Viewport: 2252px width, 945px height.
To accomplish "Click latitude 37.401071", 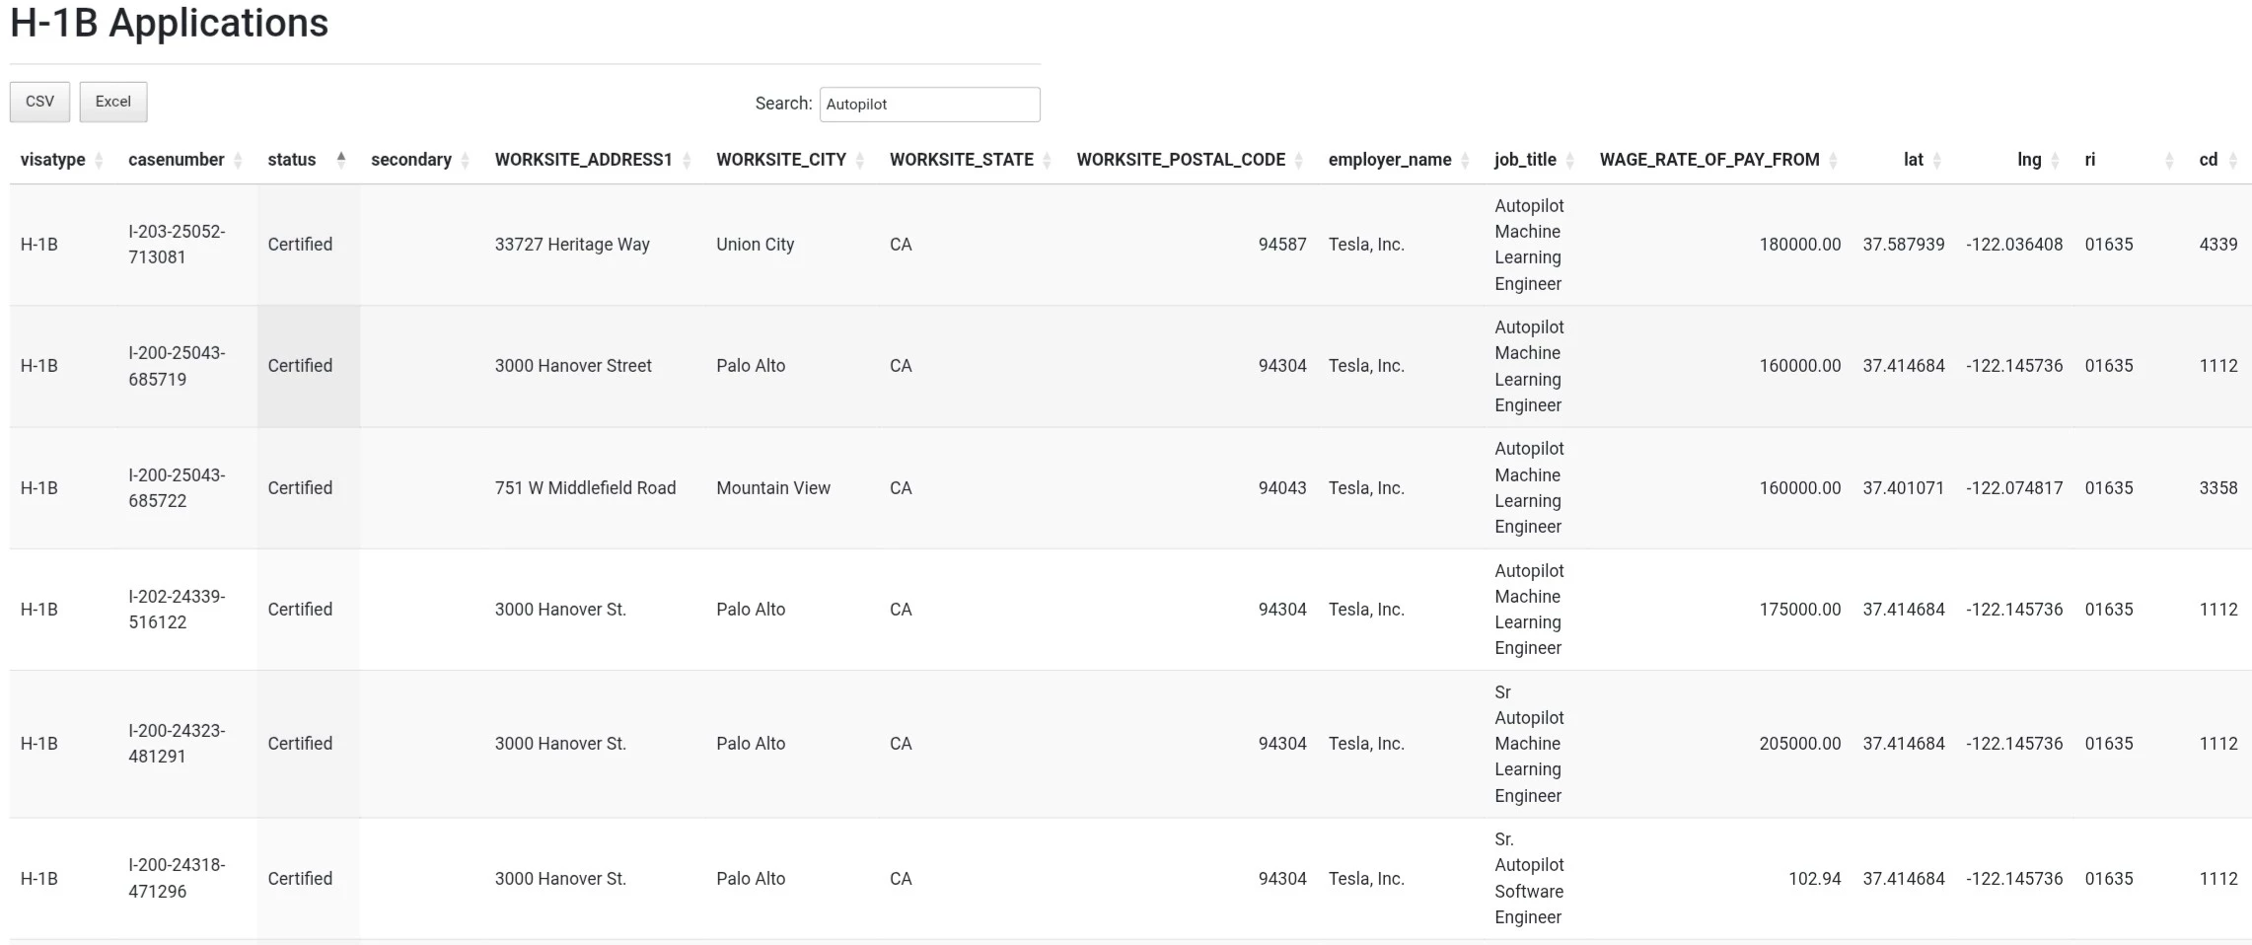I will (1904, 488).
